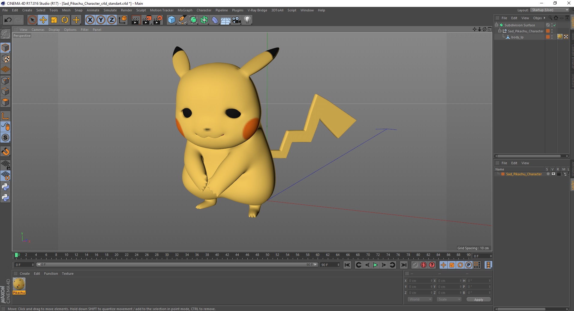This screenshot has height=311, width=574.
Task: Go to end of animation
Action: coord(404,265)
